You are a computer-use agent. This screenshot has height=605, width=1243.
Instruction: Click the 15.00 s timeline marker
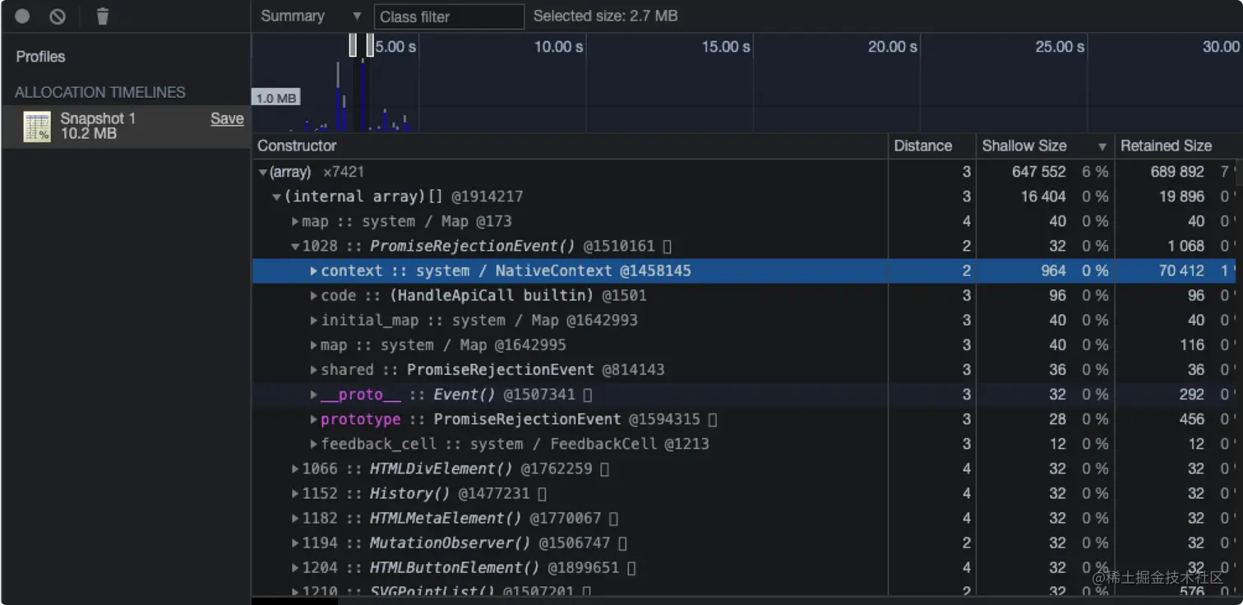pos(725,47)
